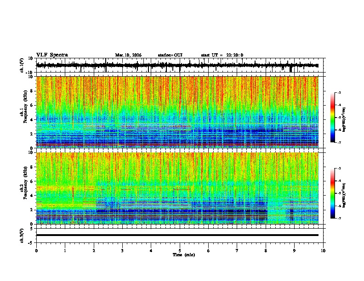Click the upper colorbar log(PSD) label
364x281 pixels.
pyautogui.click(x=344, y=119)
